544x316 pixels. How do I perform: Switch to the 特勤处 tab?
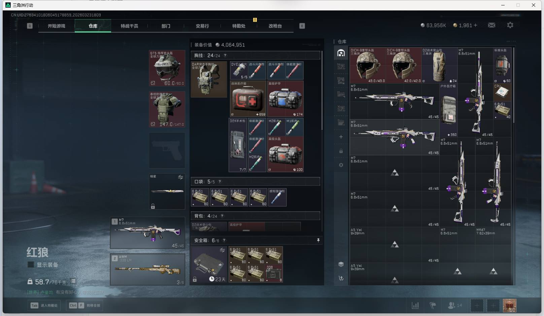point(239,26)
